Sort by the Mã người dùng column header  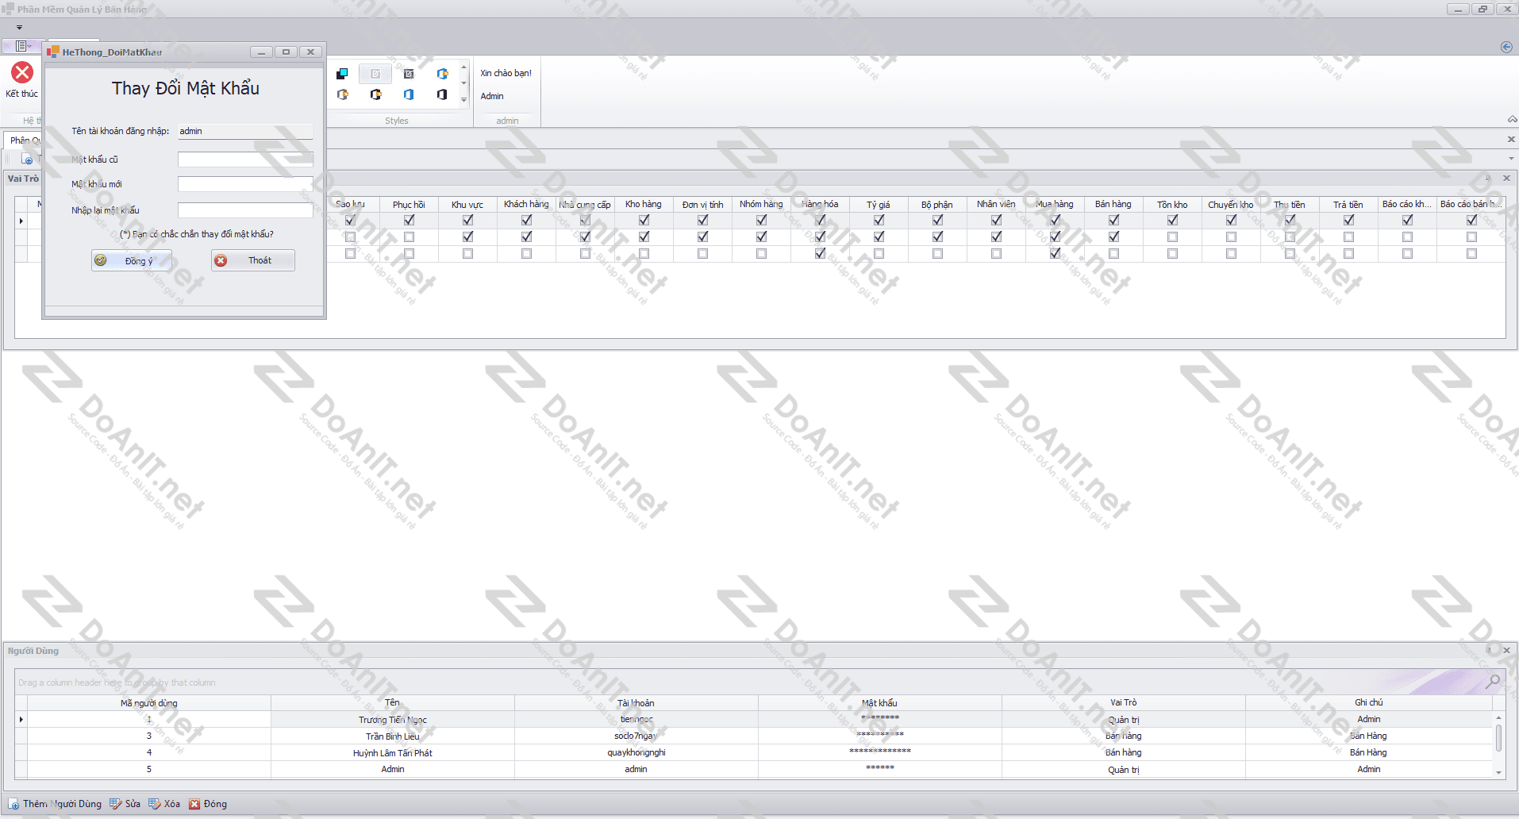click(149, 702)
